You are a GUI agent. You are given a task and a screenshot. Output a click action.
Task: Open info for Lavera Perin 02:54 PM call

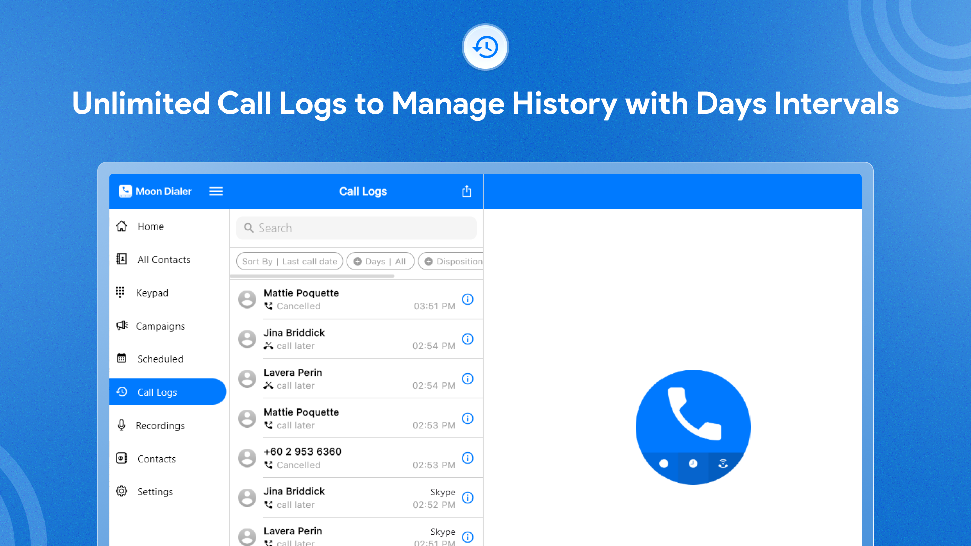[x=468, y=379]
